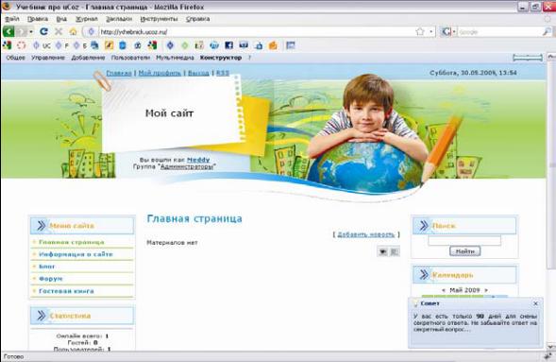
Task: Close the Совет tip popup
Action: [x=536, y=303]
